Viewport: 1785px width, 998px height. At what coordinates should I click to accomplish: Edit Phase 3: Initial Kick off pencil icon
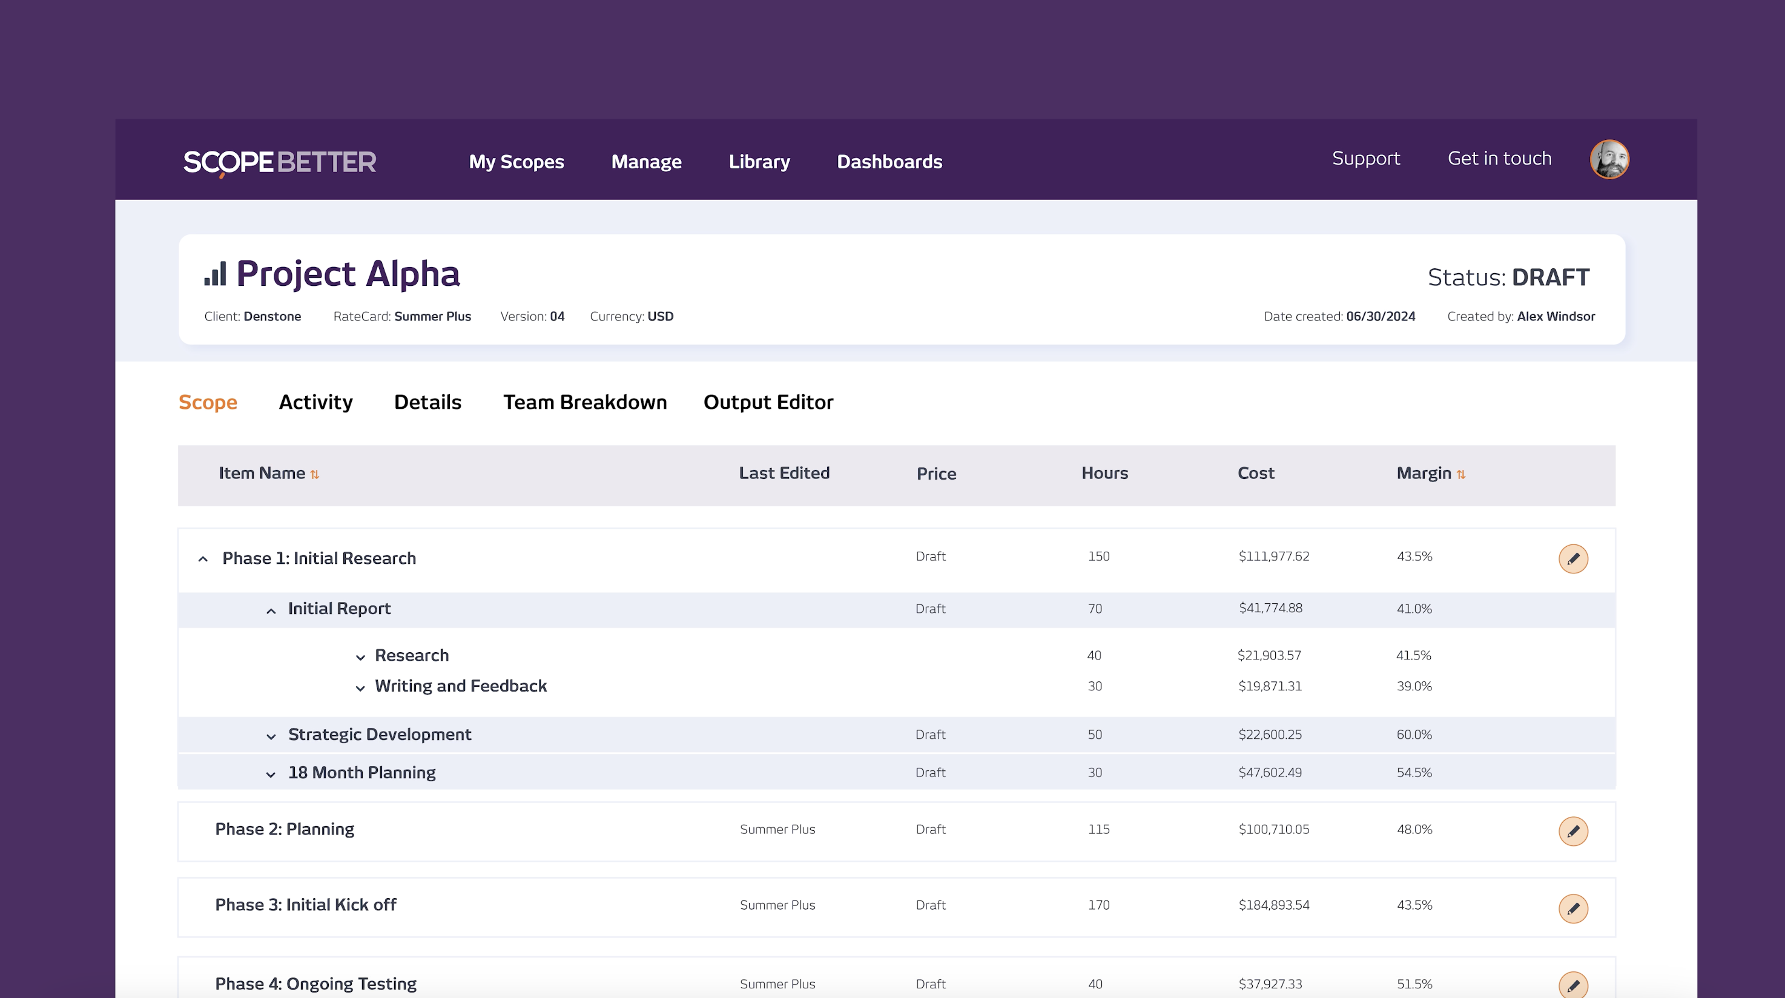tap(1573, 908)
